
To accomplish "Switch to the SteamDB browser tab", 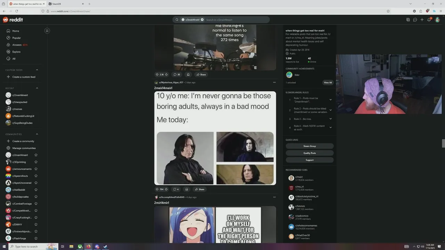I will (x=66, y=4).
